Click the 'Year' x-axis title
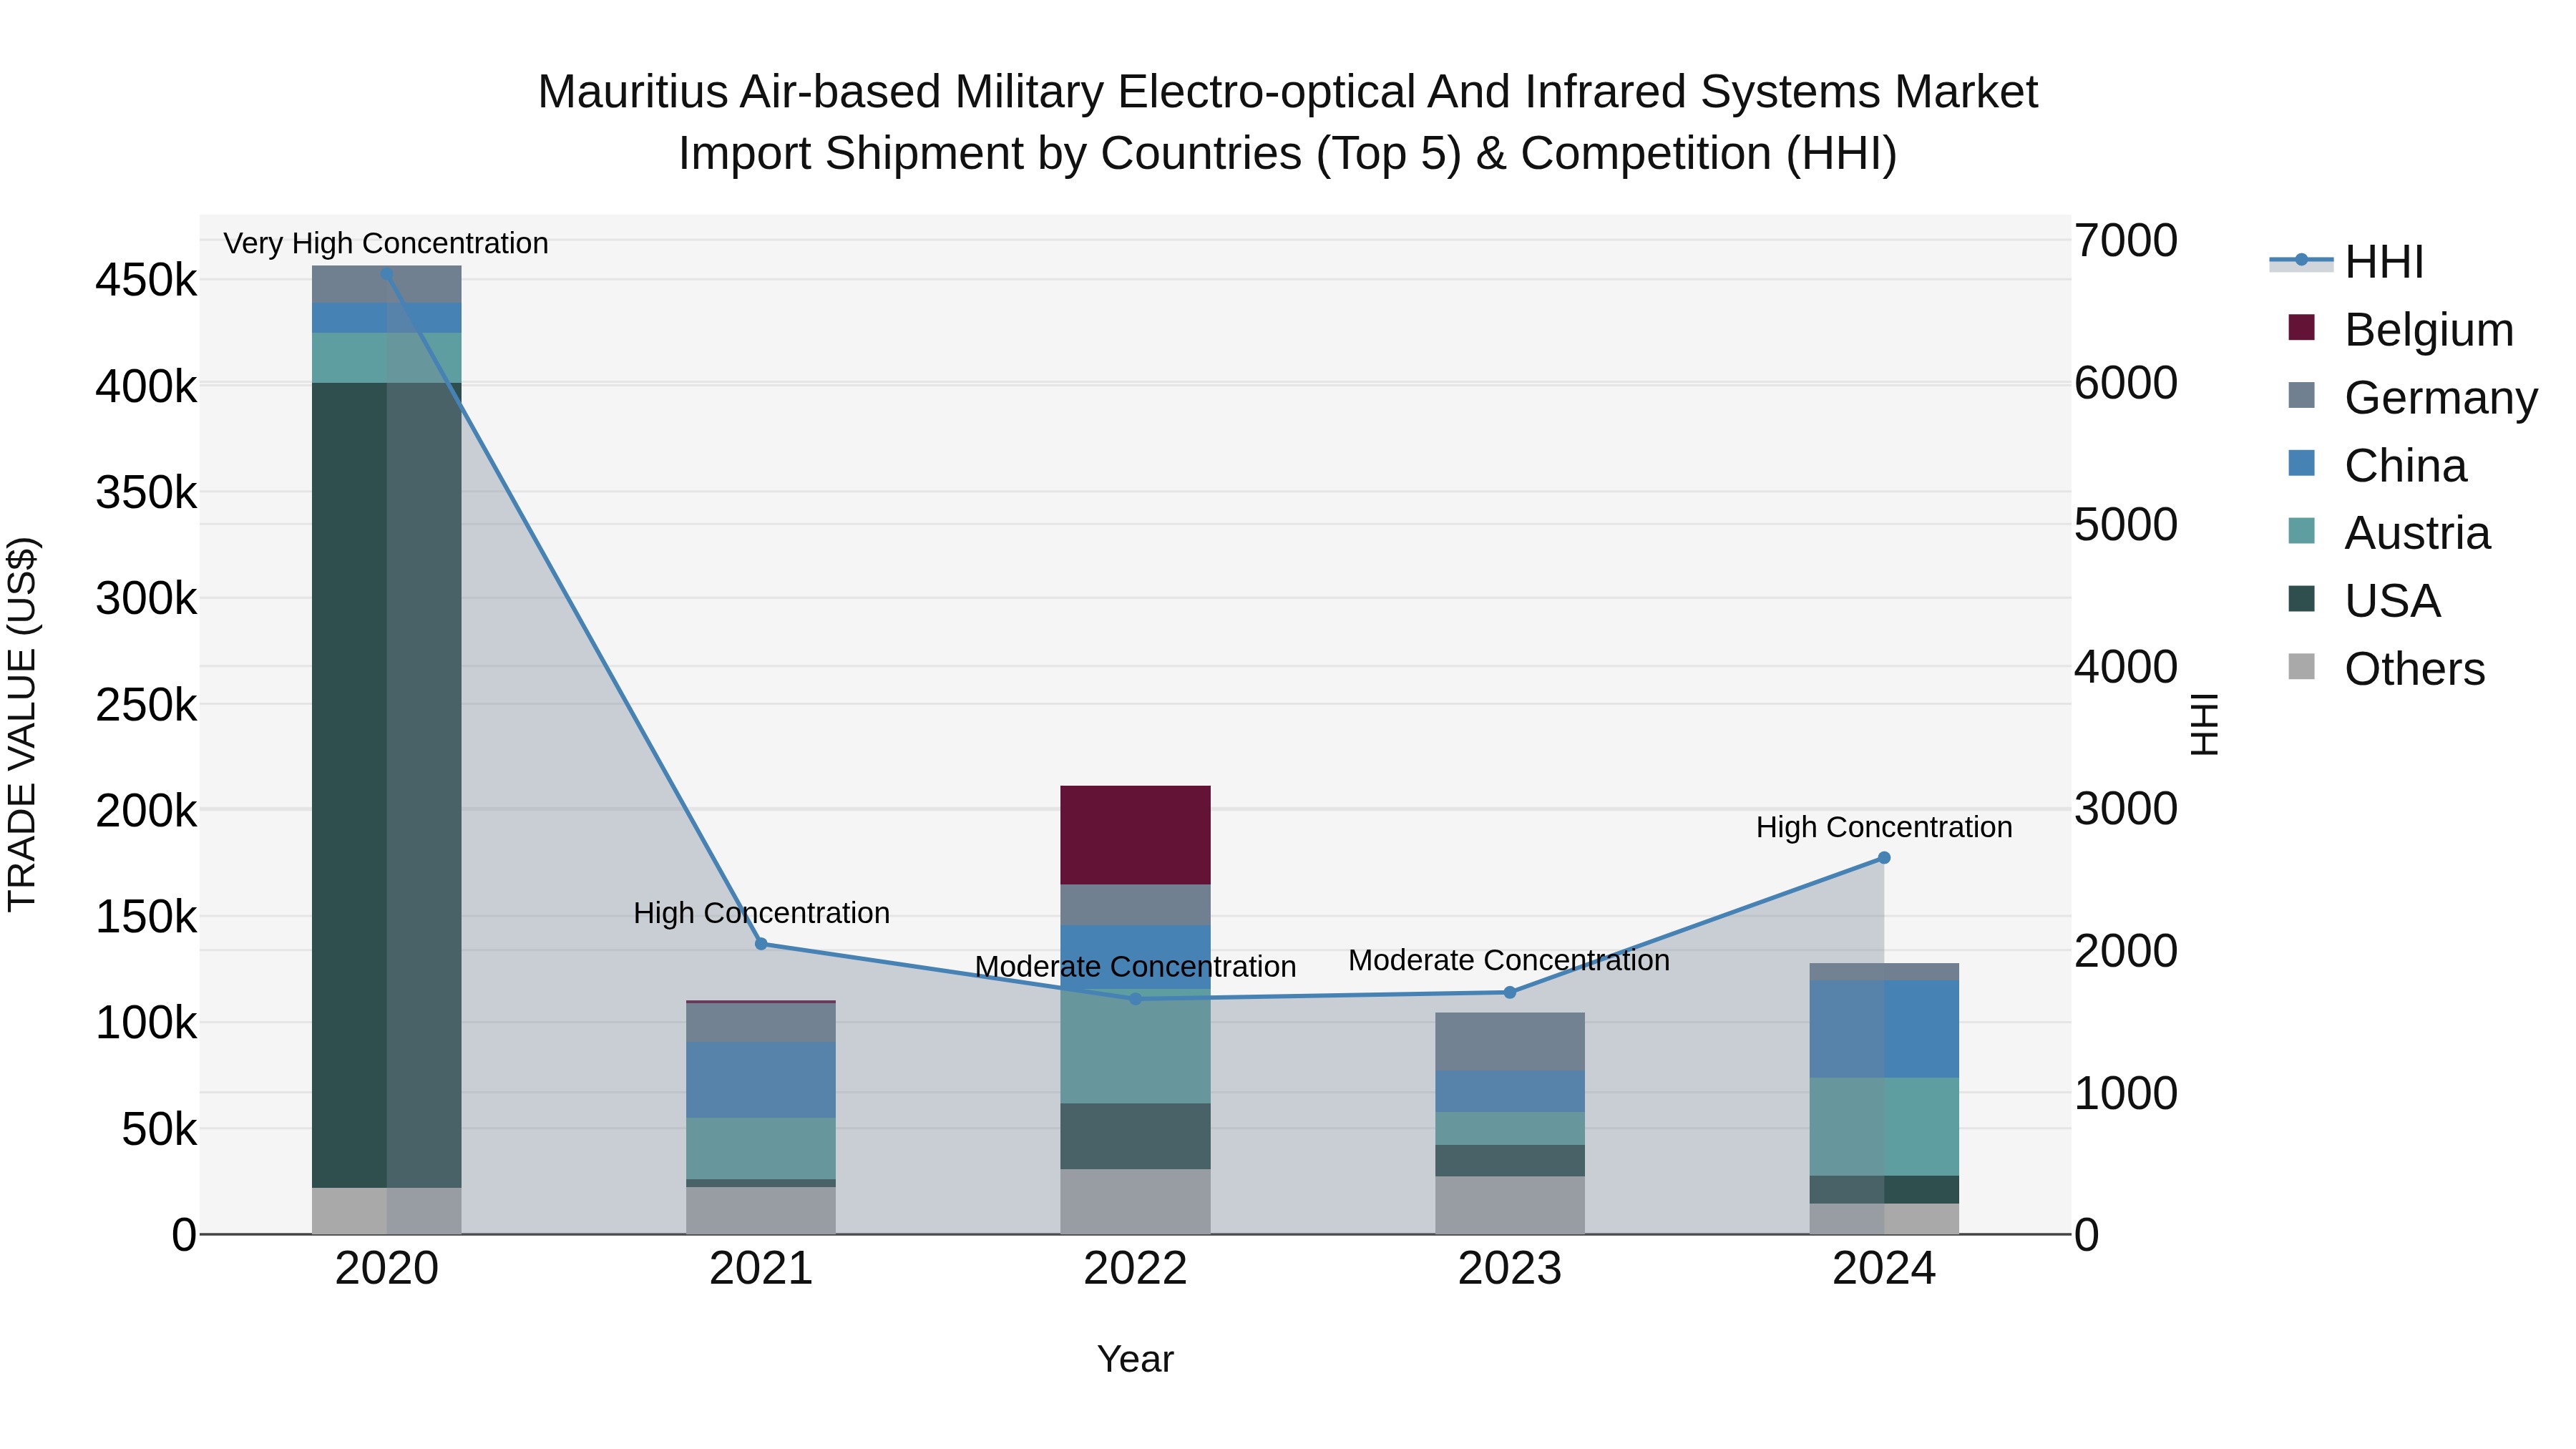Screen dimensions: 2576x1449 point(1135,1359)
